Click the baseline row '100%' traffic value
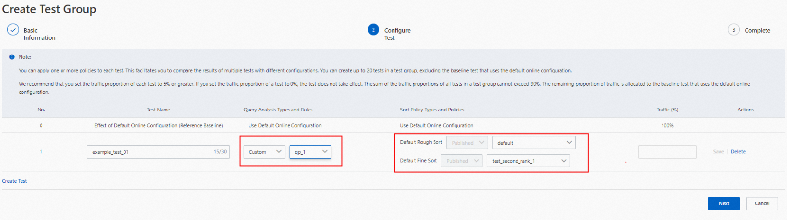 click(x=667, y=125)
